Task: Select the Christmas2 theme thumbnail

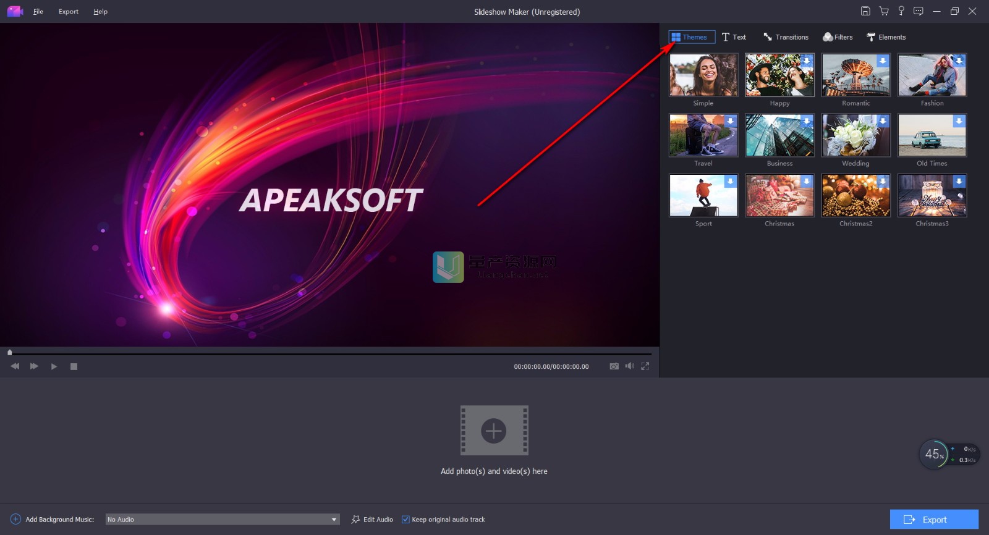Action: [x=855, y=195]
